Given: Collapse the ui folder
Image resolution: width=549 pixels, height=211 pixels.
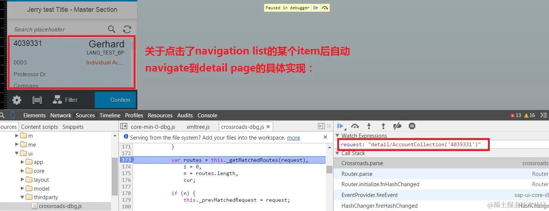Looking at the screenshot, I should [17, 153].
